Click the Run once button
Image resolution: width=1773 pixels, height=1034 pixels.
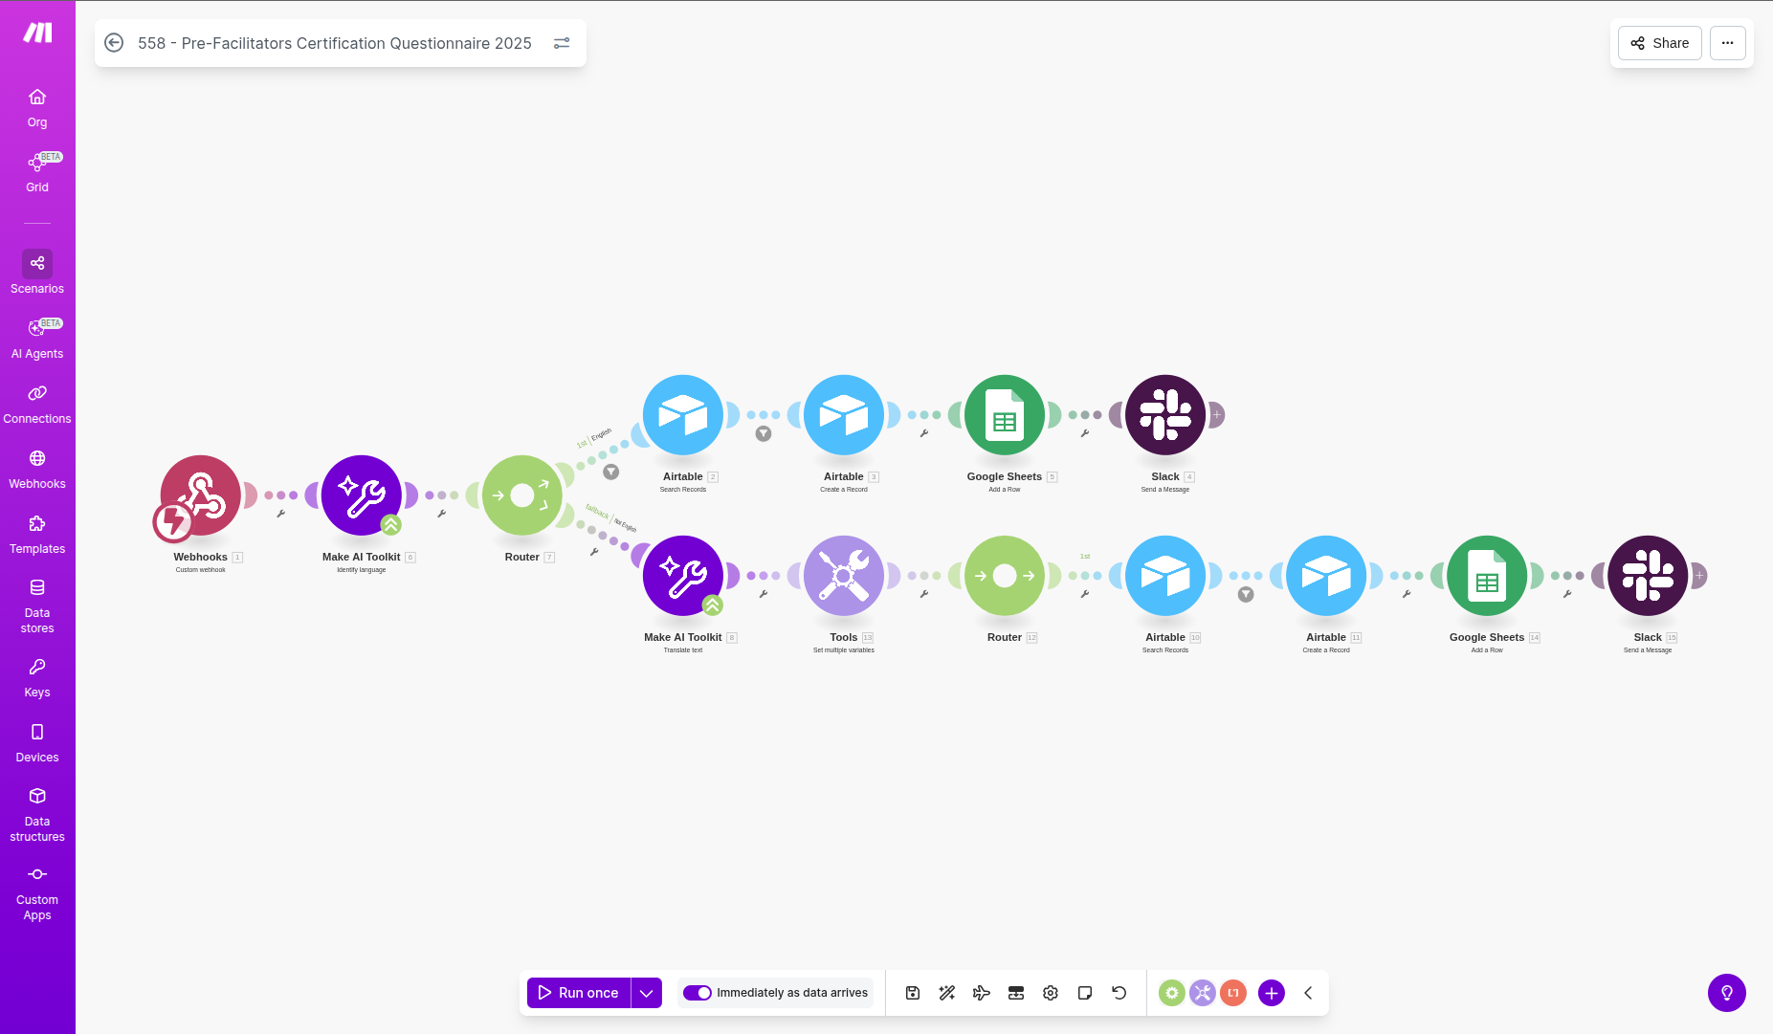click(x=579, y=993)
